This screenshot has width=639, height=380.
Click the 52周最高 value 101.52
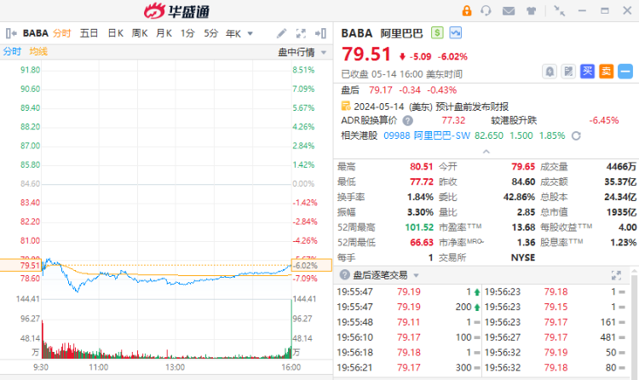click(x=419, y=227)
